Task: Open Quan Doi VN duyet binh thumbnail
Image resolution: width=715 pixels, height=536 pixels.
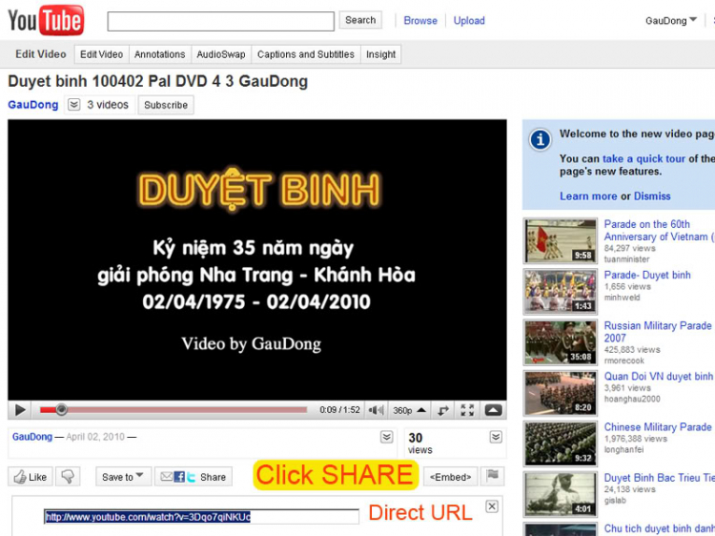Action: tap(560, 393)
